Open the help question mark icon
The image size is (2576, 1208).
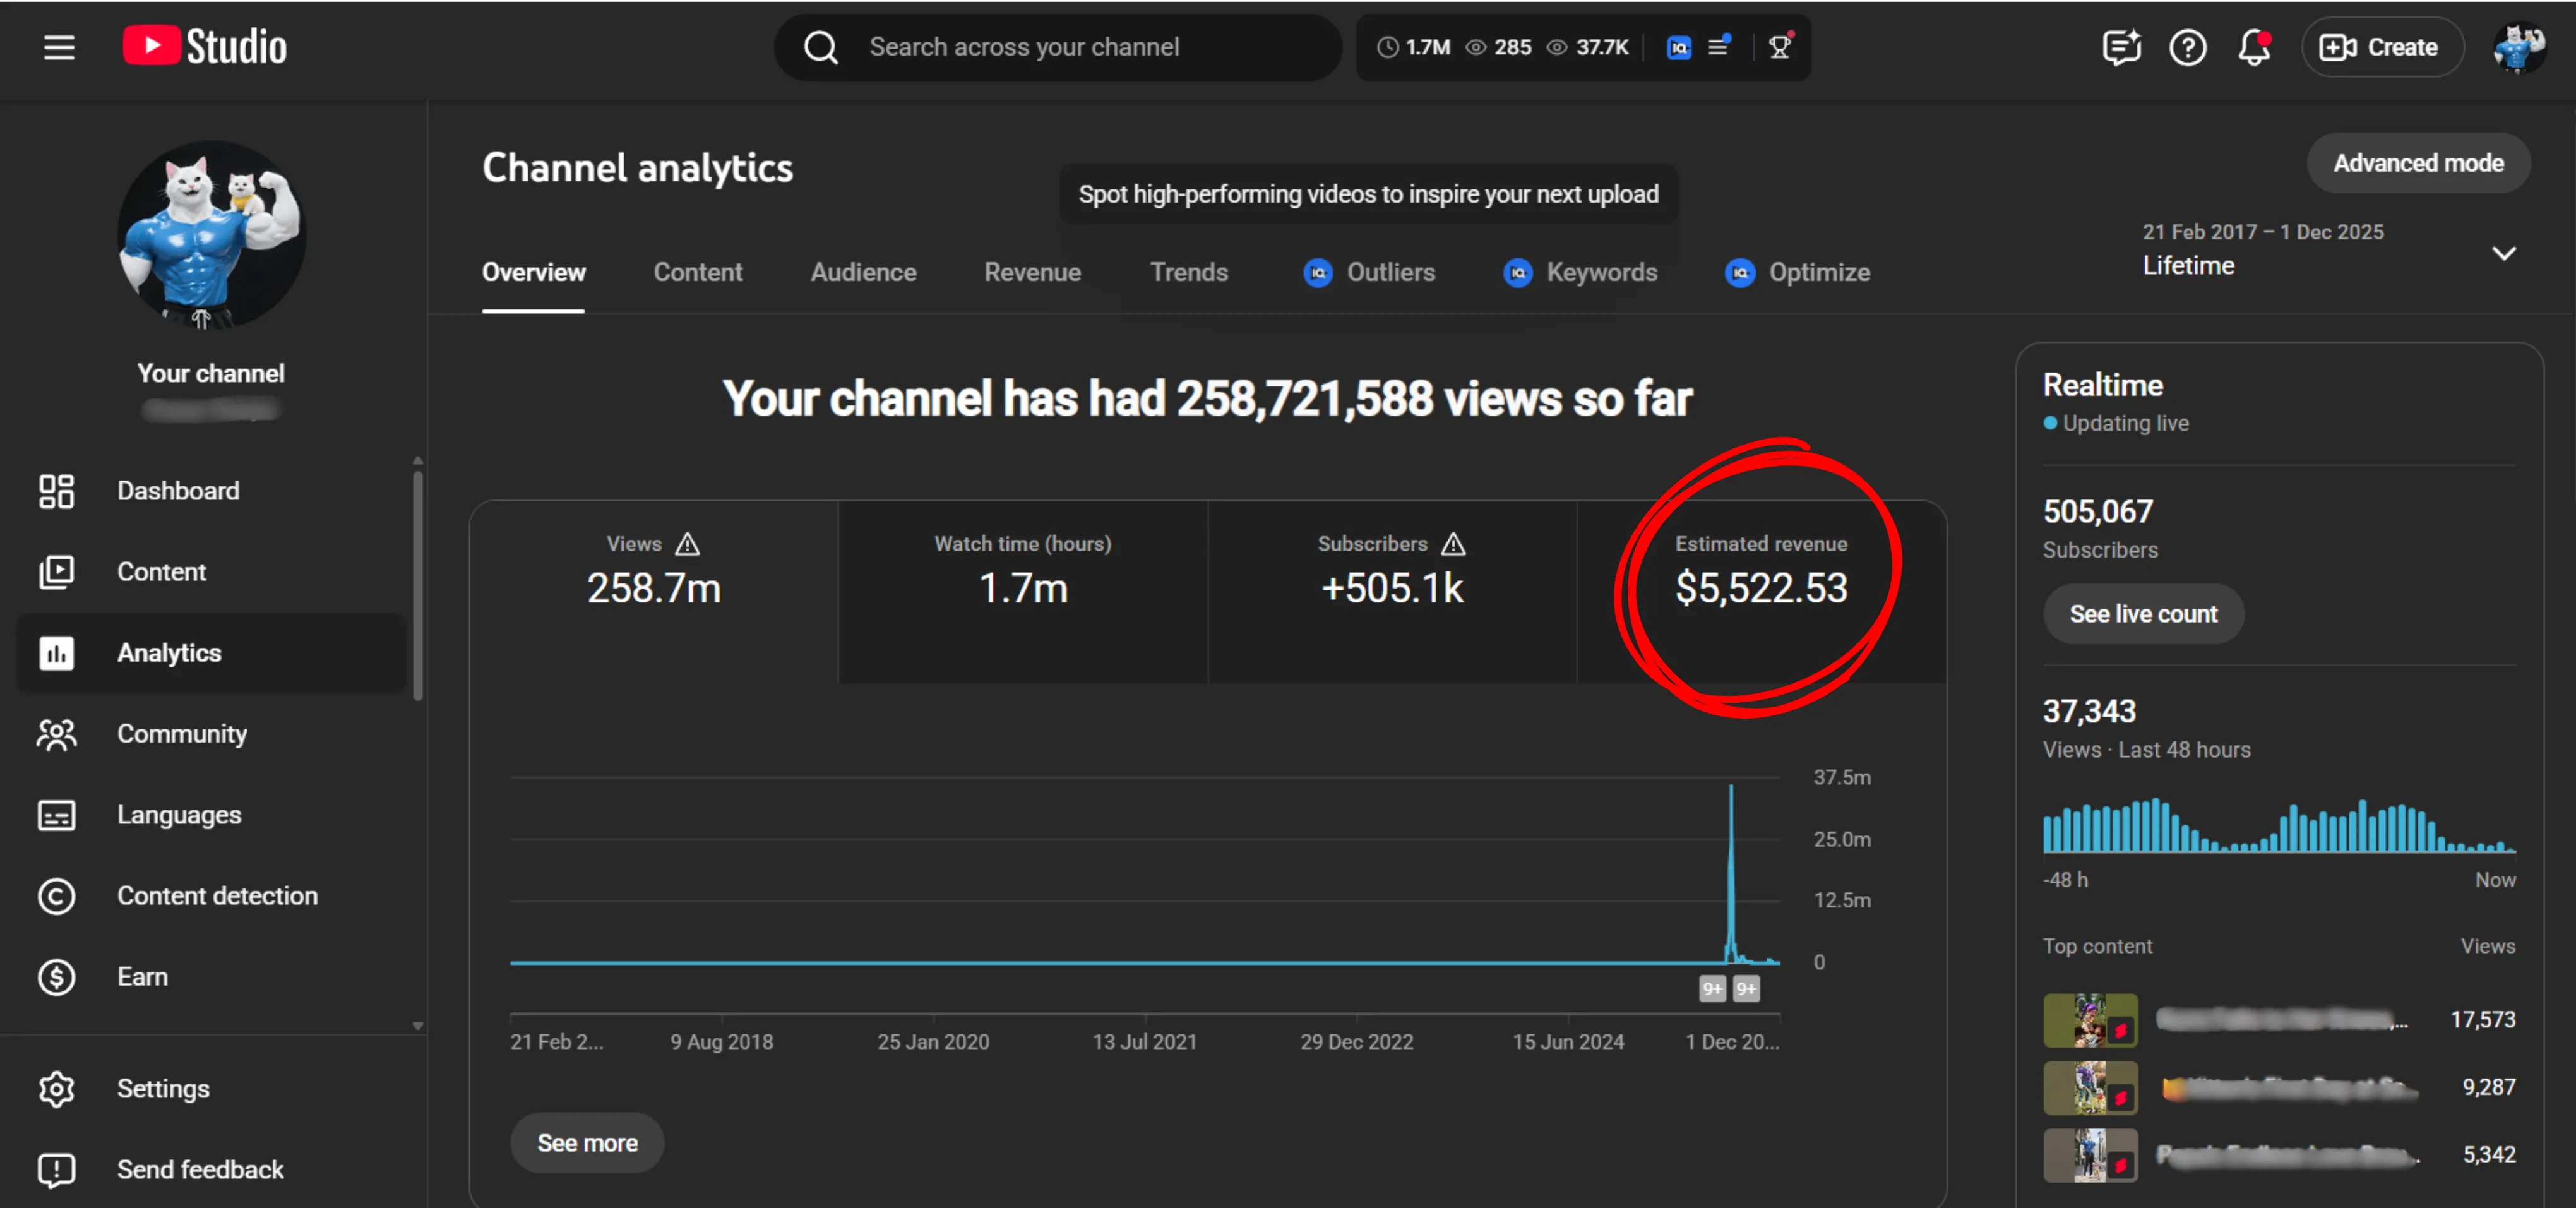(2187, 47)
